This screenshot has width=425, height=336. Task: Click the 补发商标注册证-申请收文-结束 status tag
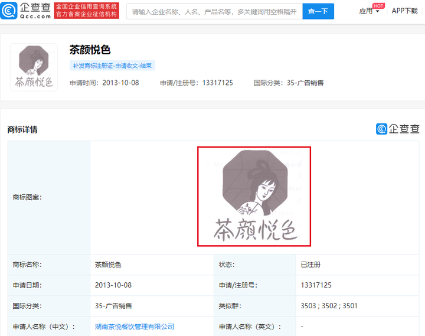[x=112, y=66]
